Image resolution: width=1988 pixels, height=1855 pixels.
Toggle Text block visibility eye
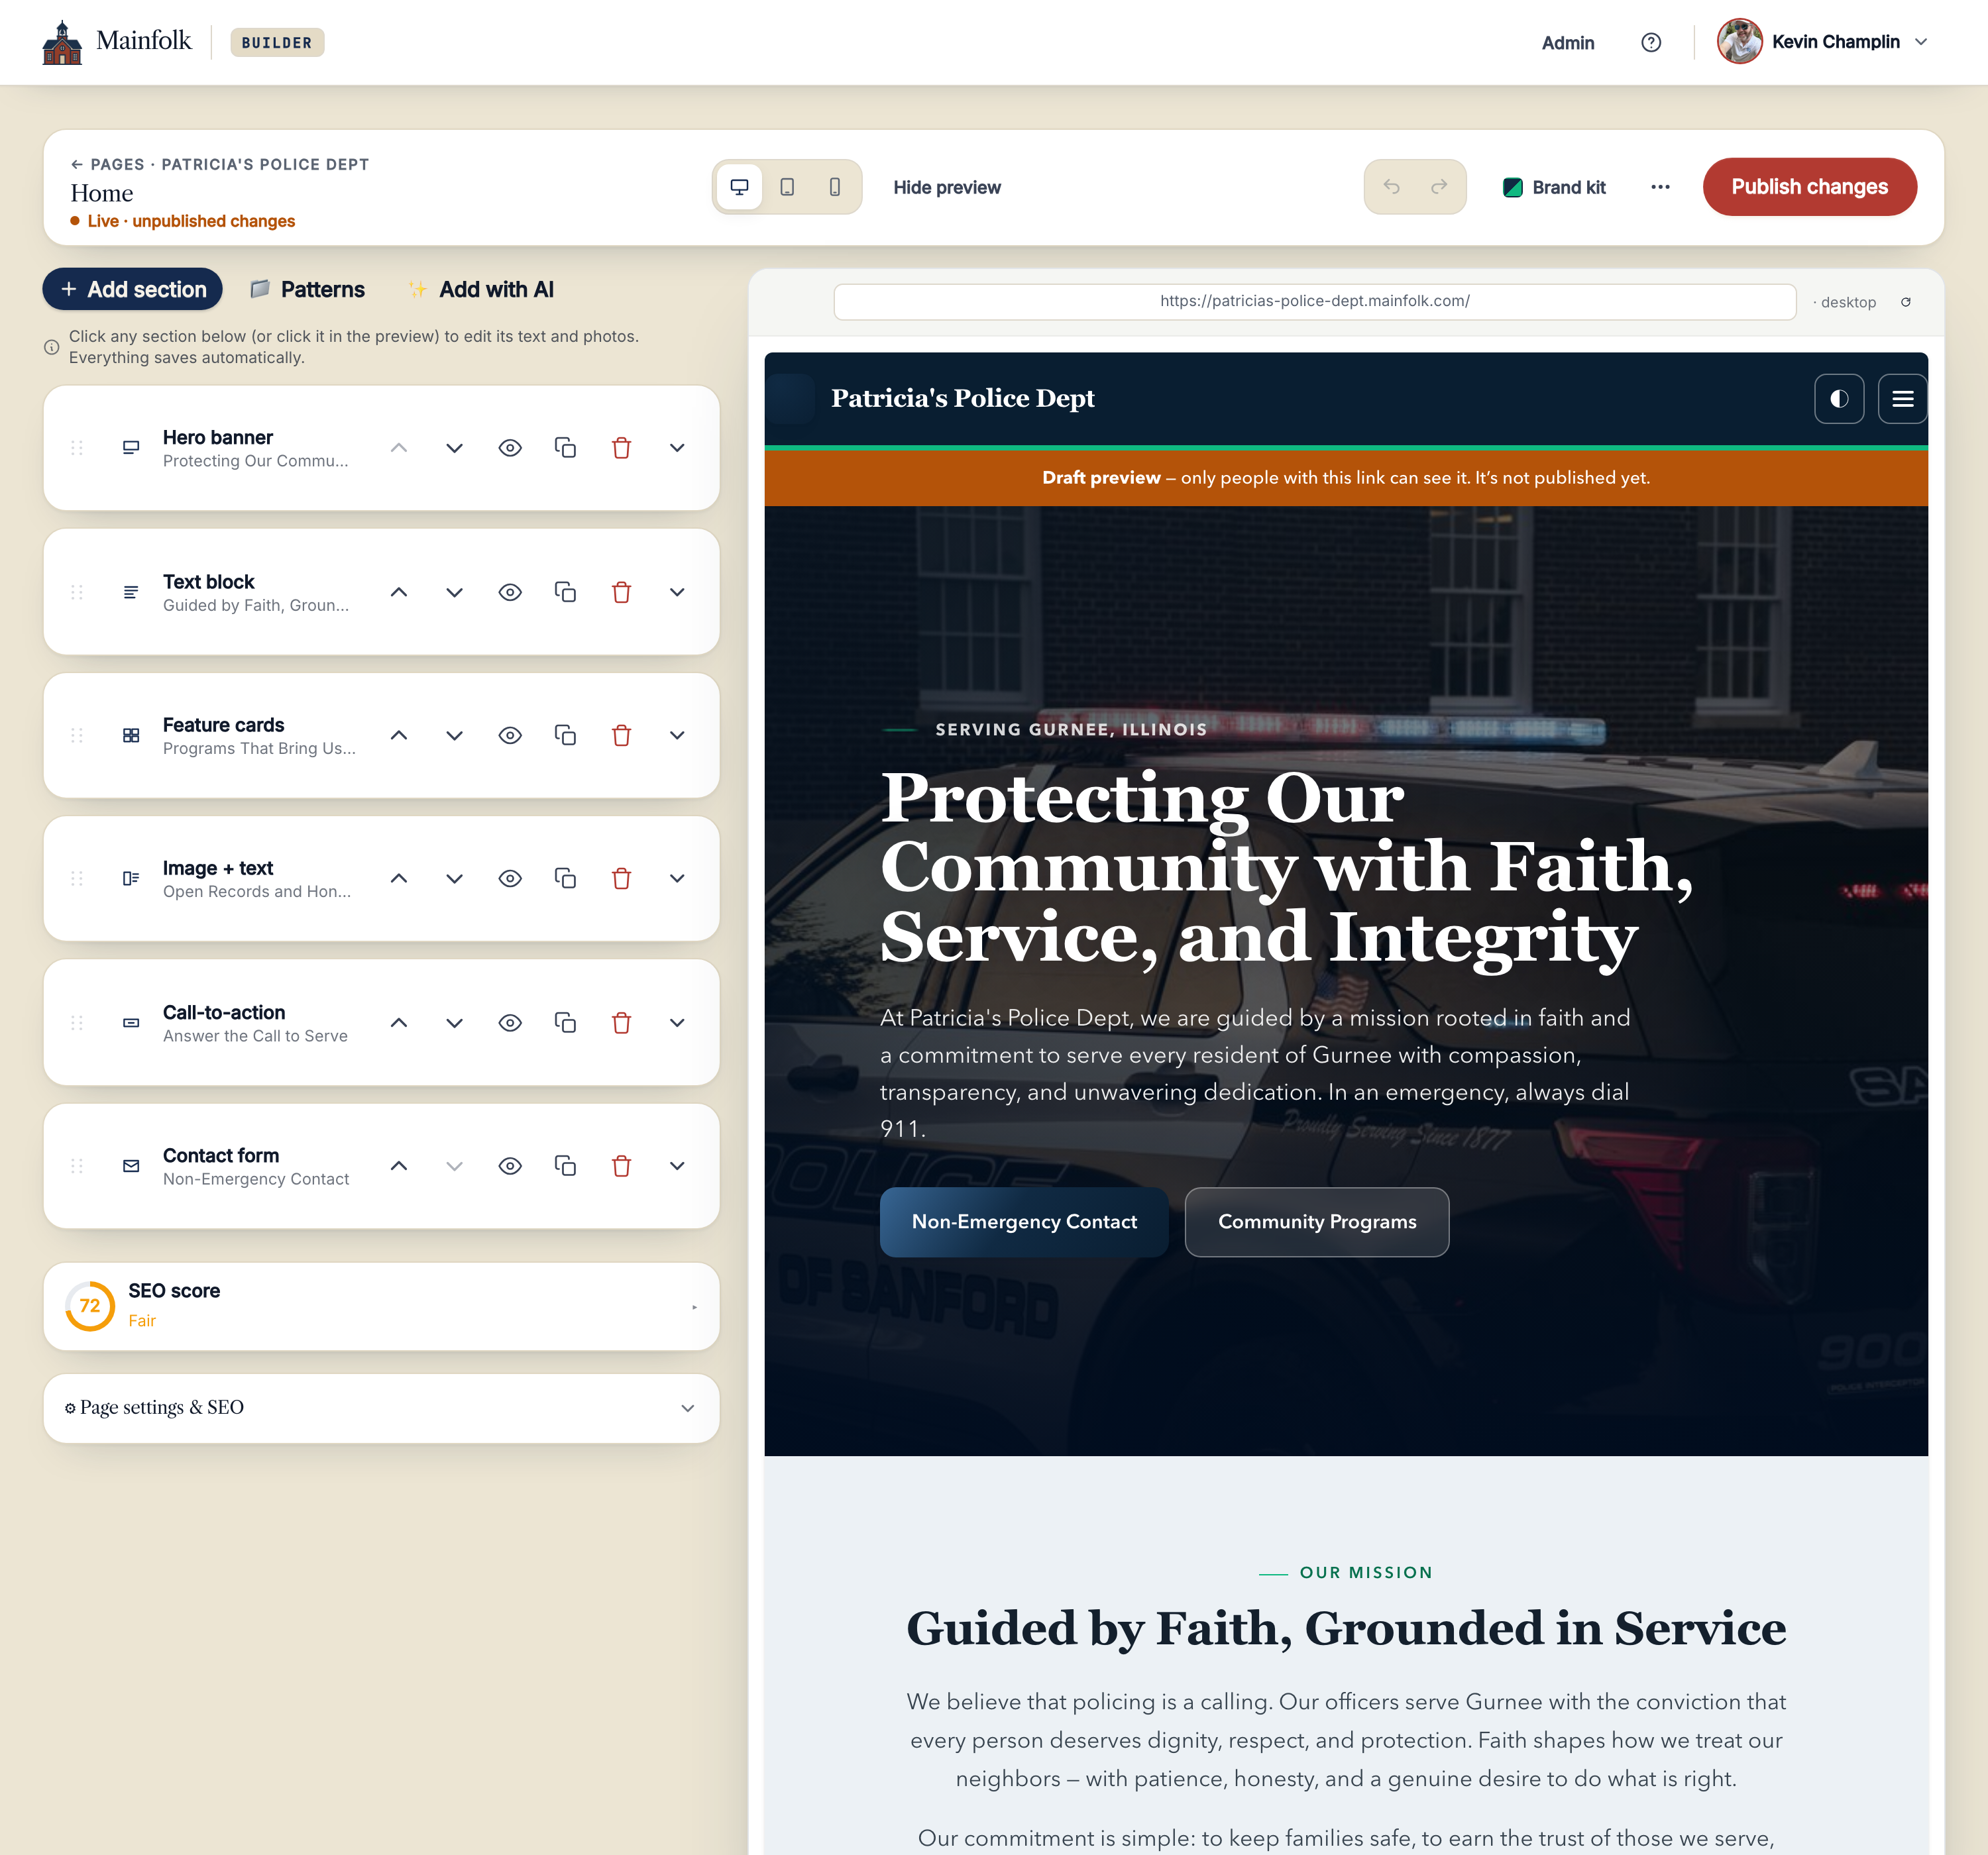[510, 592]
